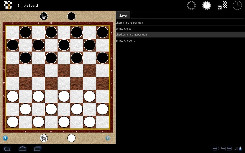Select the white king piece below the board

(x=44, y=138)
